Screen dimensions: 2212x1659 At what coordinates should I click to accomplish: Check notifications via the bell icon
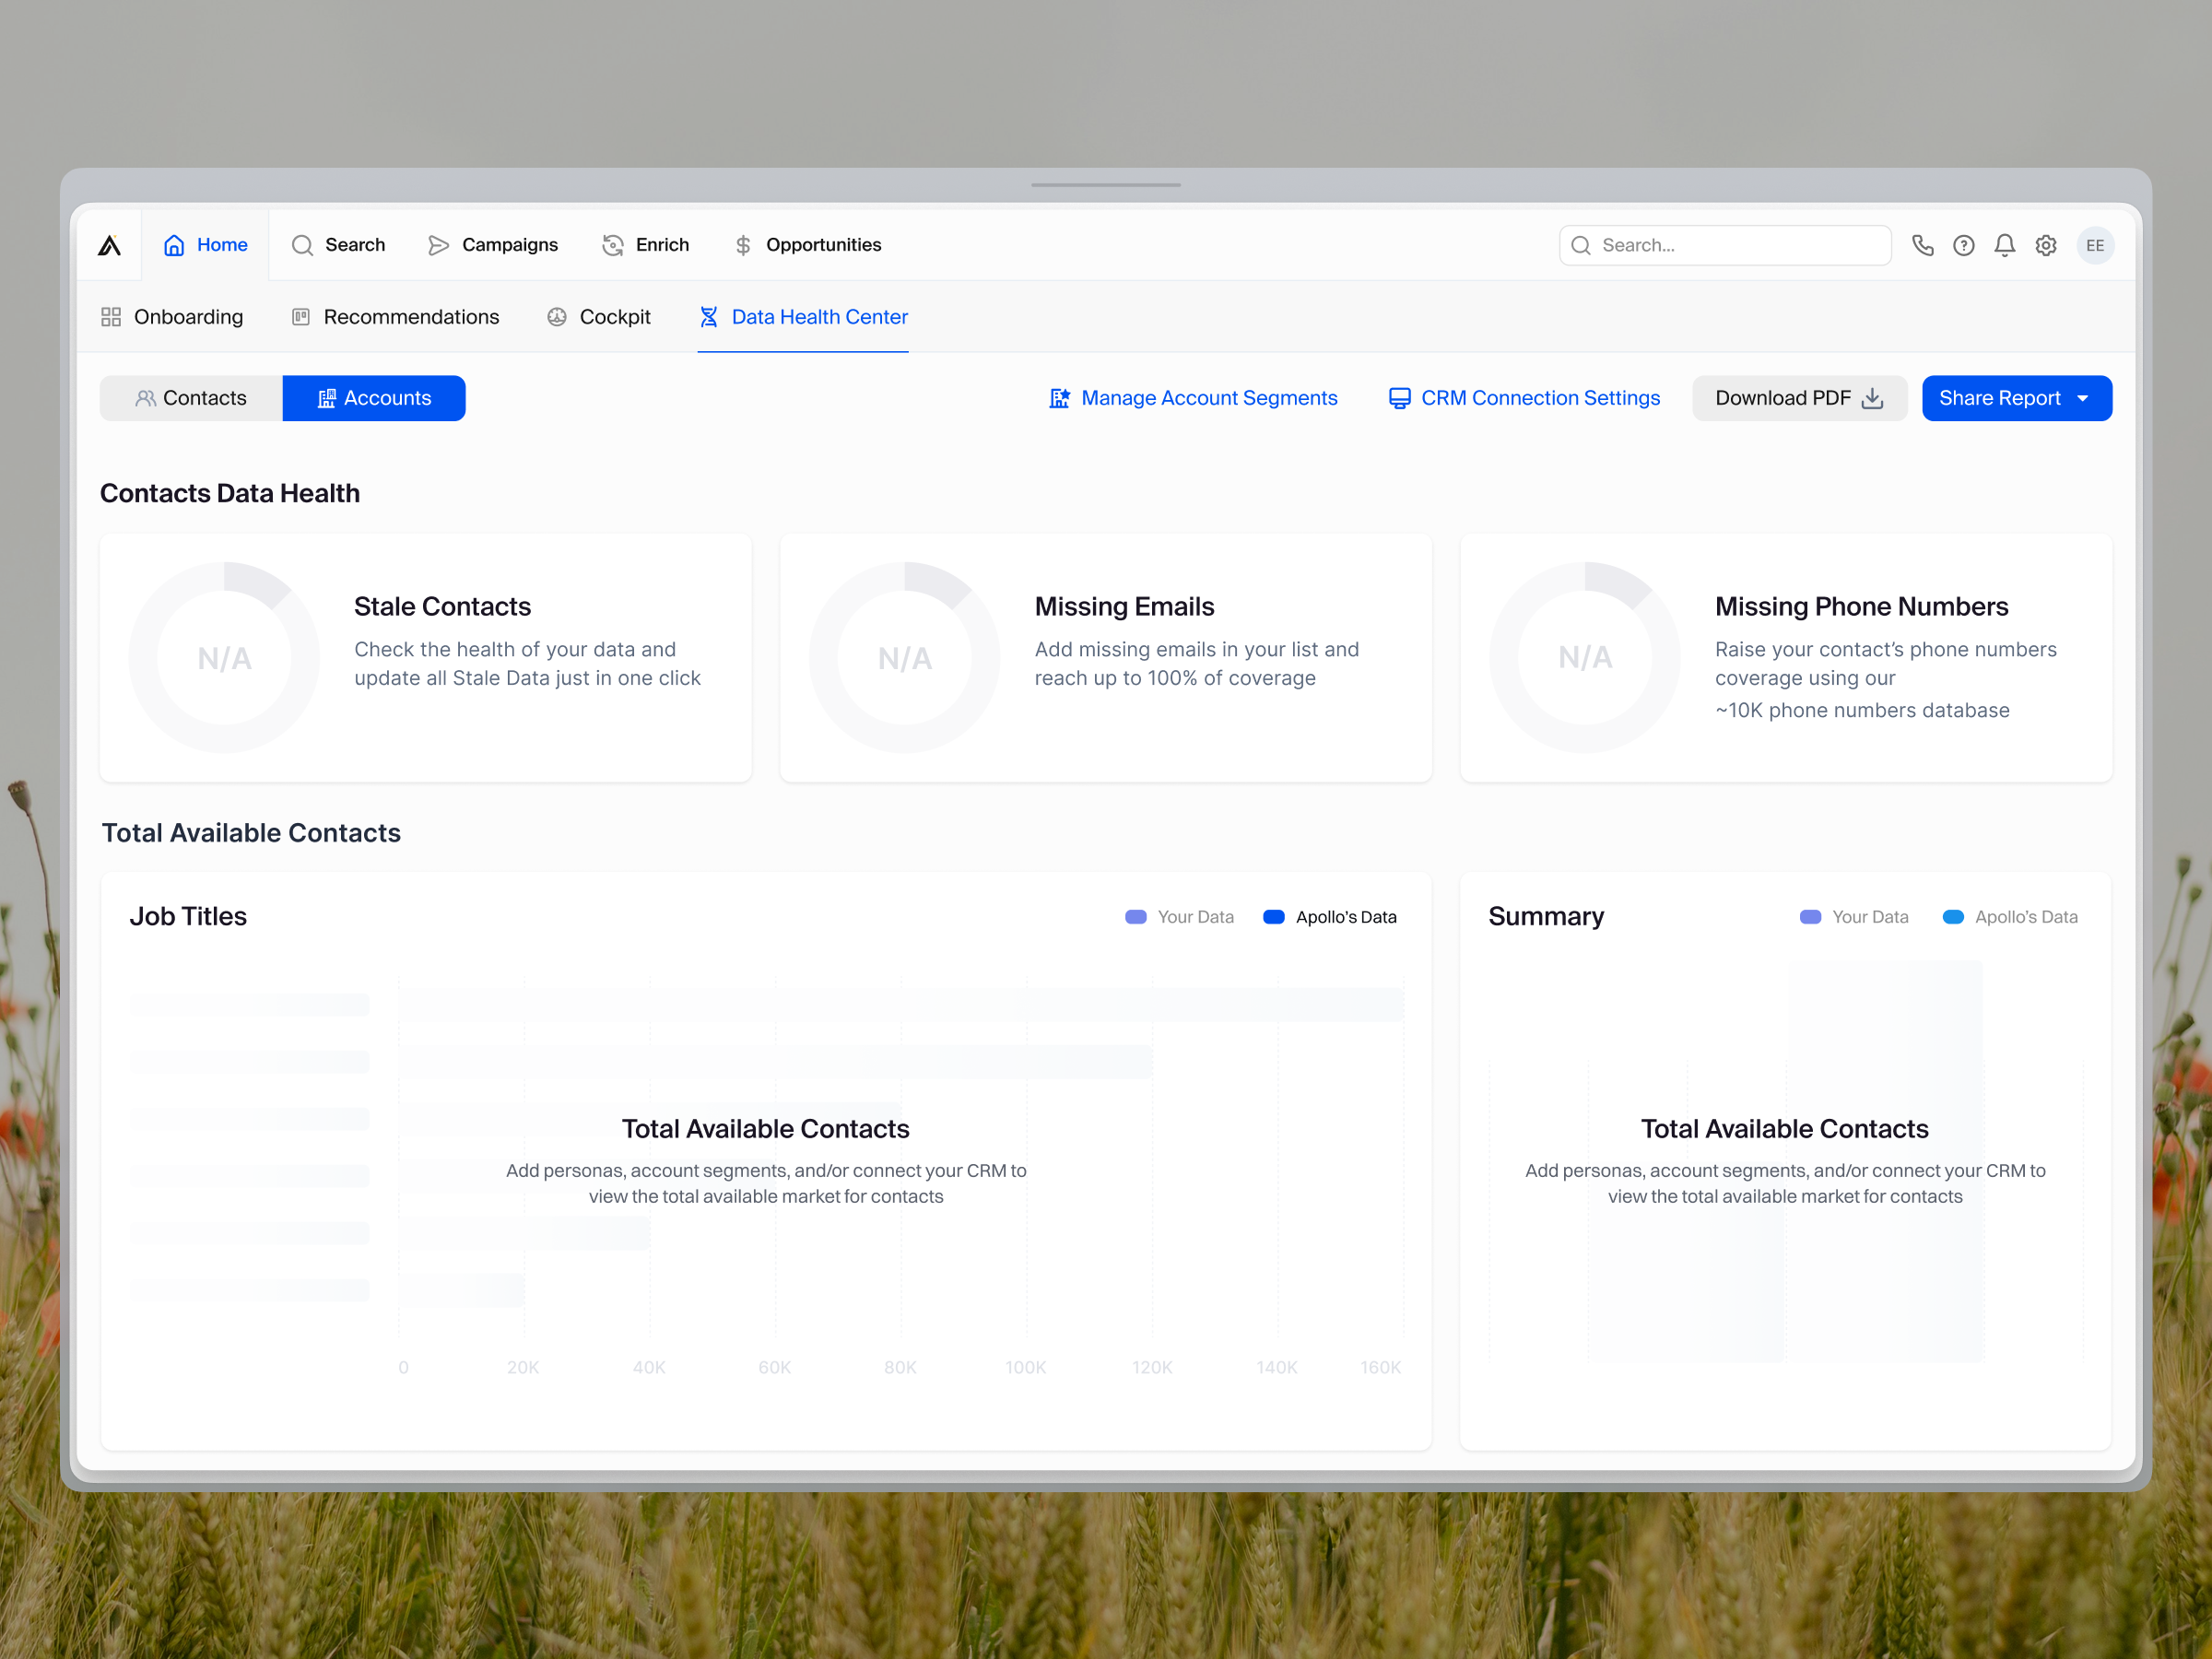point(2005,245)
